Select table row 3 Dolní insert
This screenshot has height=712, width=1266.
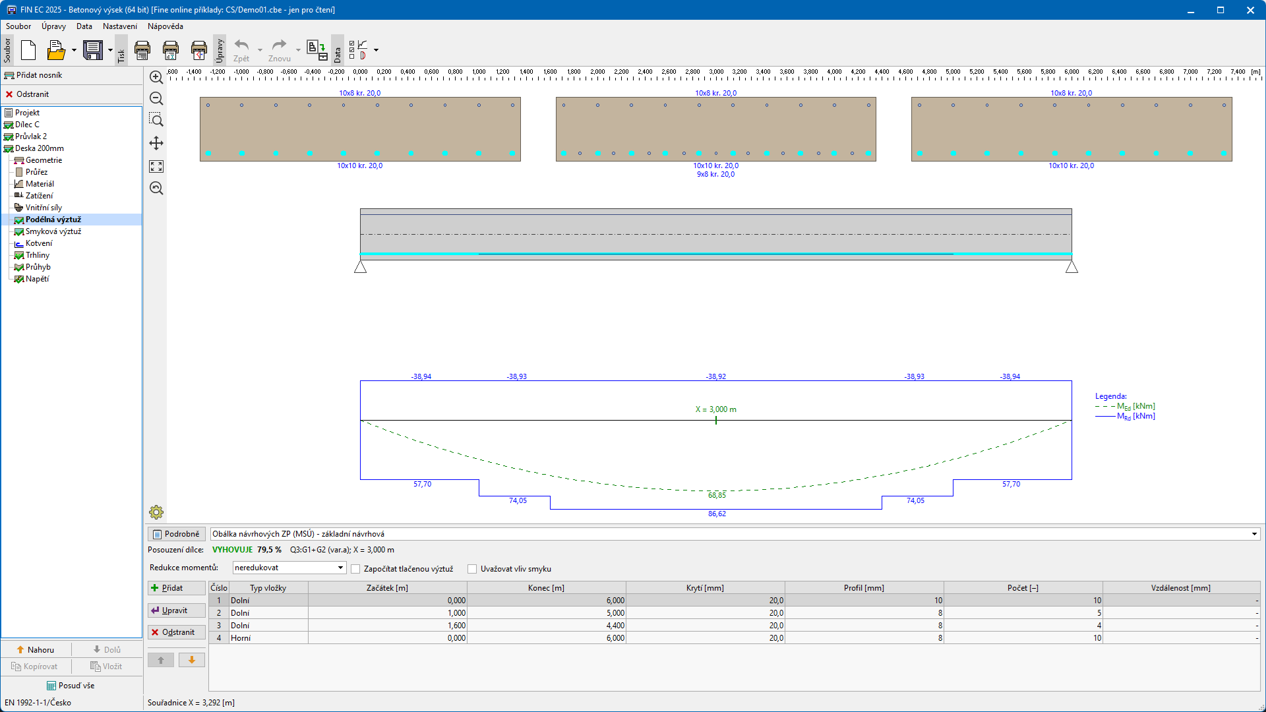point(240,626)
